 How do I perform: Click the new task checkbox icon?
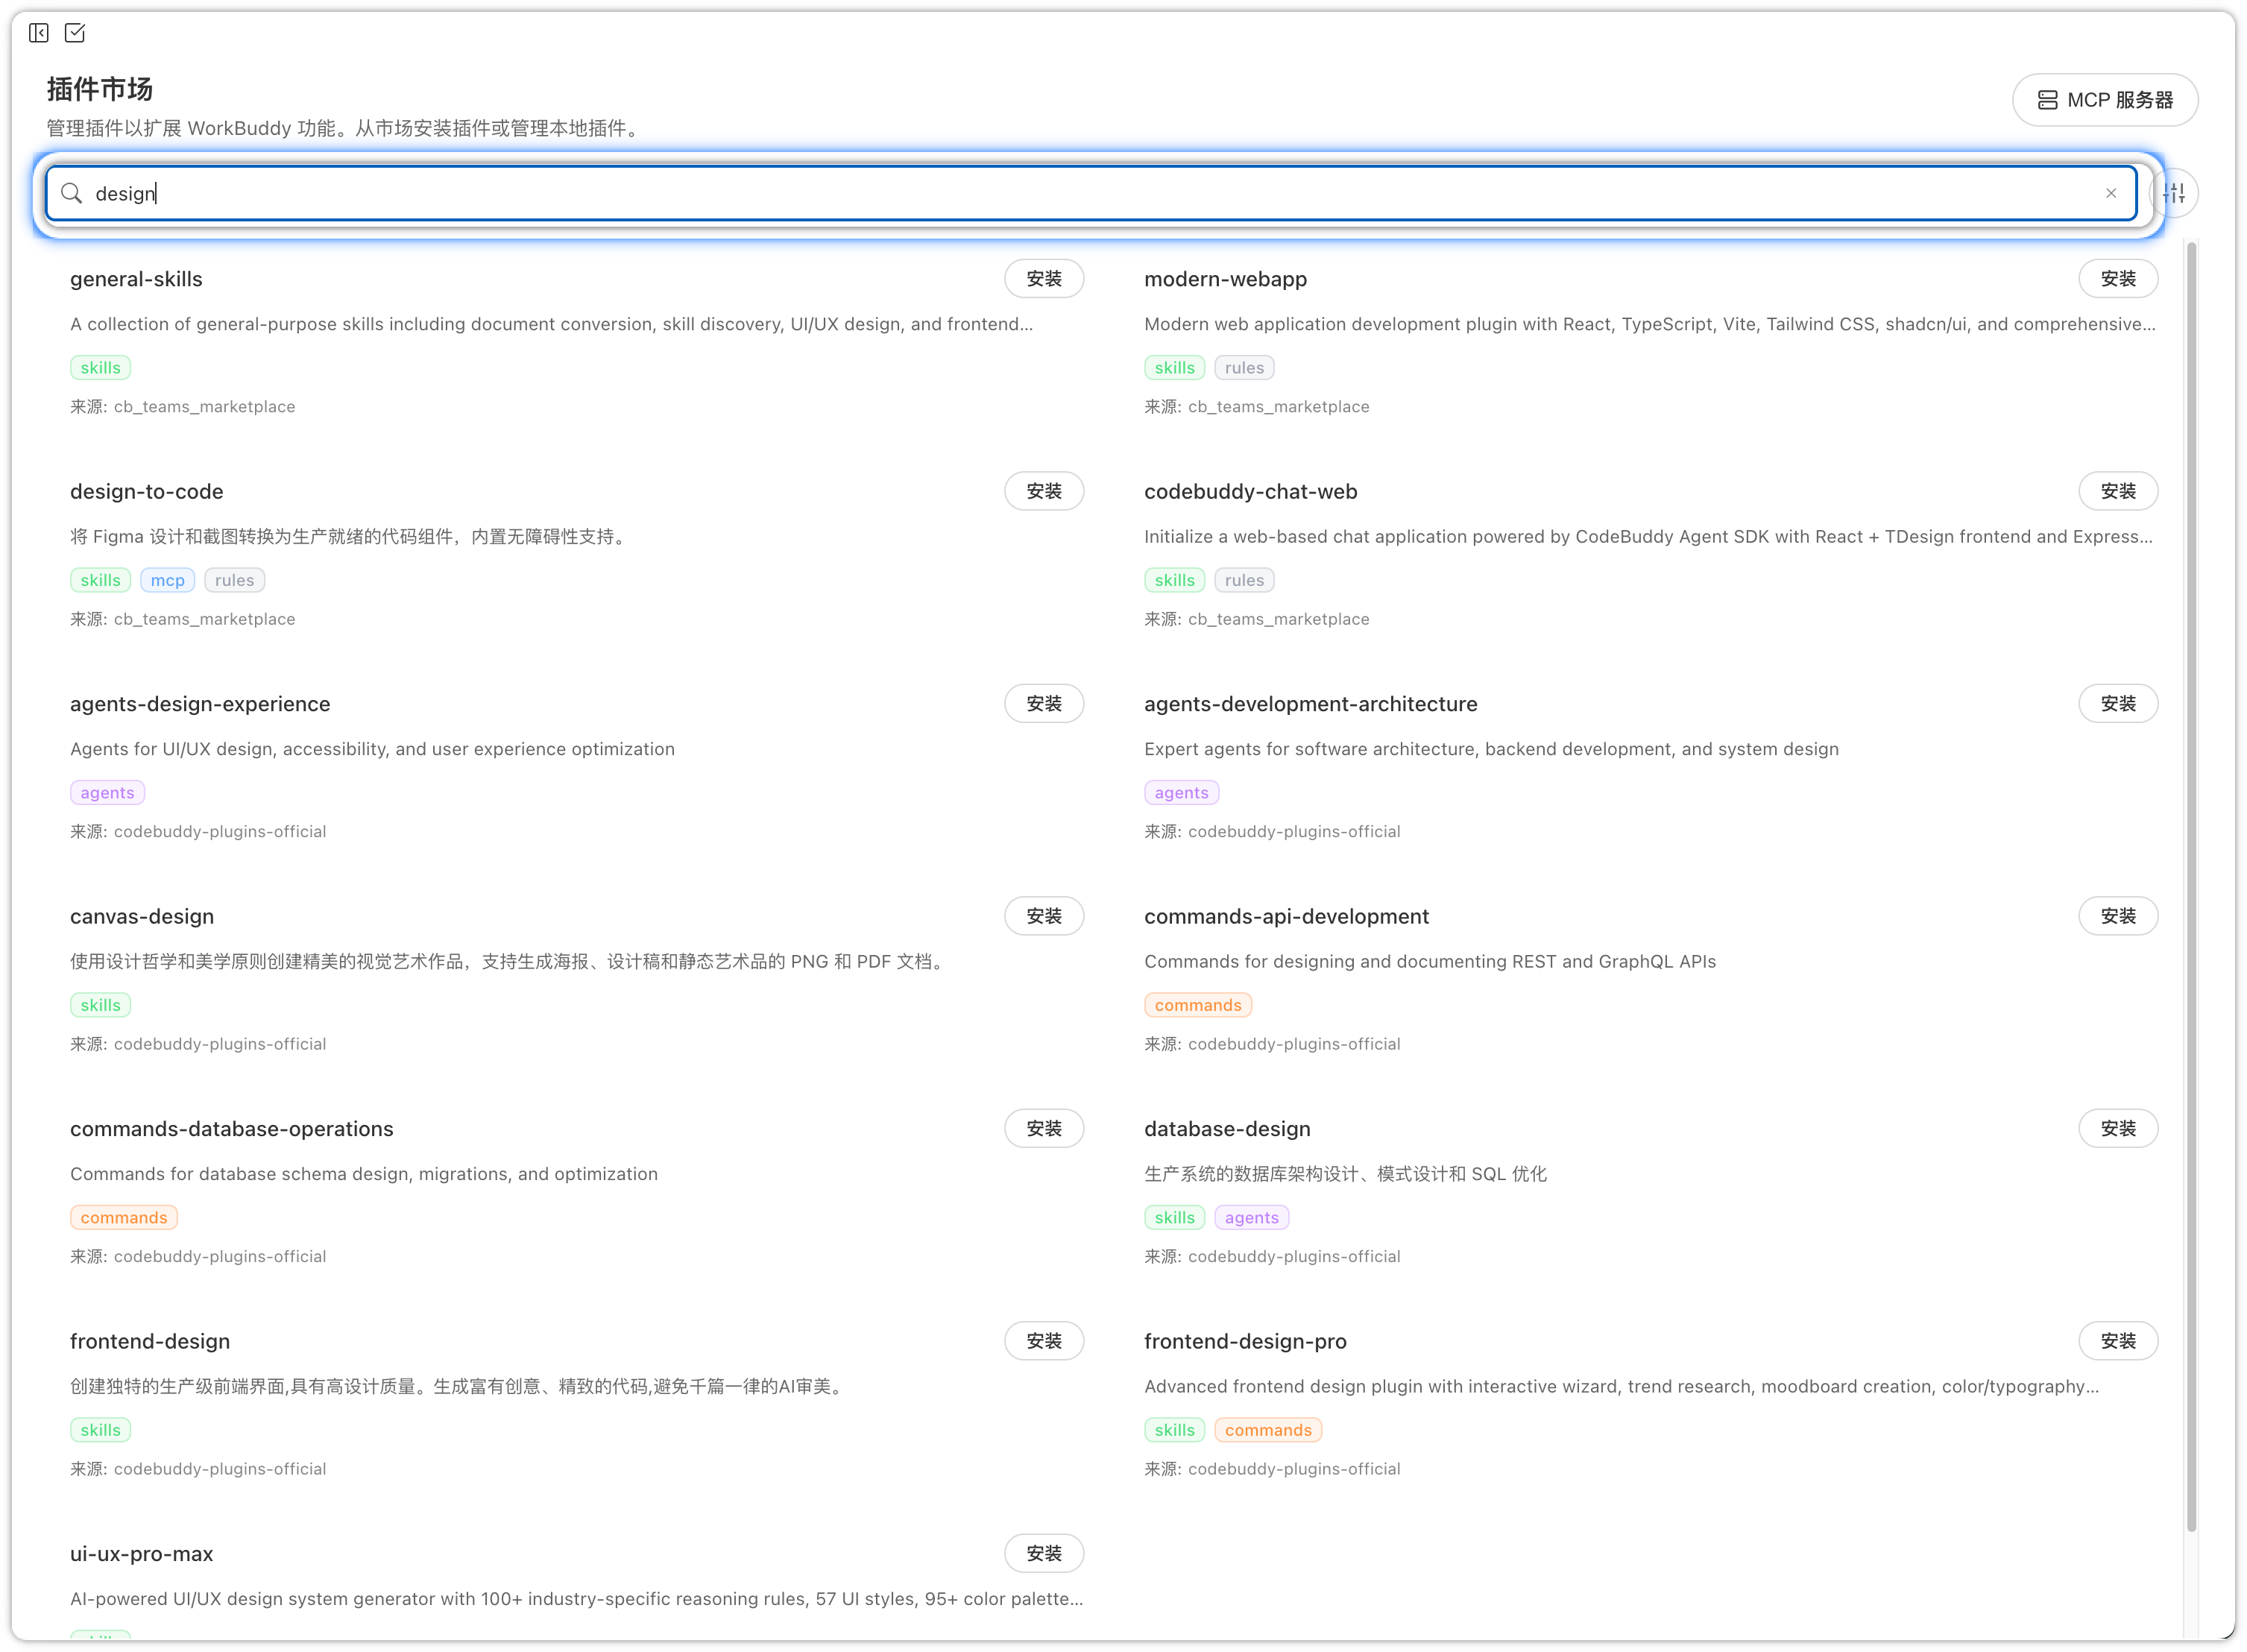coord(75,33)
